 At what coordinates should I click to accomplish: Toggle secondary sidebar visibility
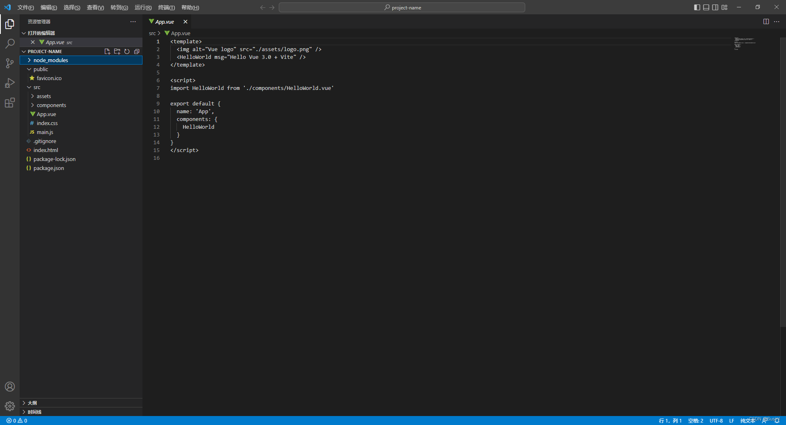point(715,7)
